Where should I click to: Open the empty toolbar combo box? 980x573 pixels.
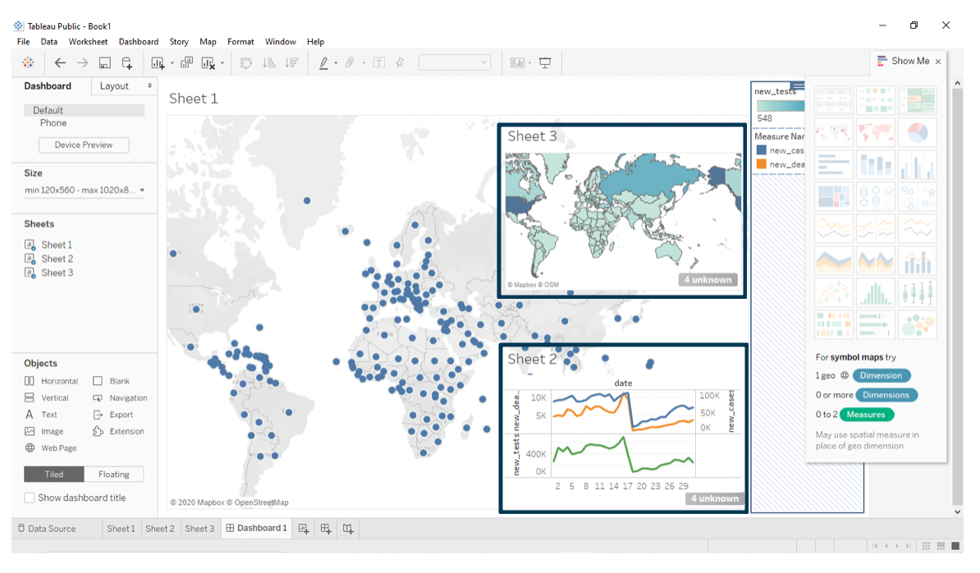tap(455, 62)
